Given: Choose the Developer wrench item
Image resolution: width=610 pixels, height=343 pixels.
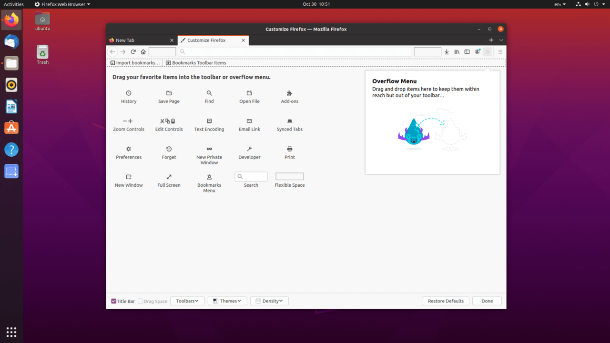Looking at the screenshot, I should pos(249,153).
